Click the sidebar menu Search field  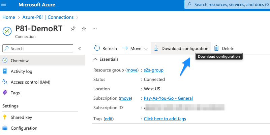pyautogui.click(x=38, y=48)
